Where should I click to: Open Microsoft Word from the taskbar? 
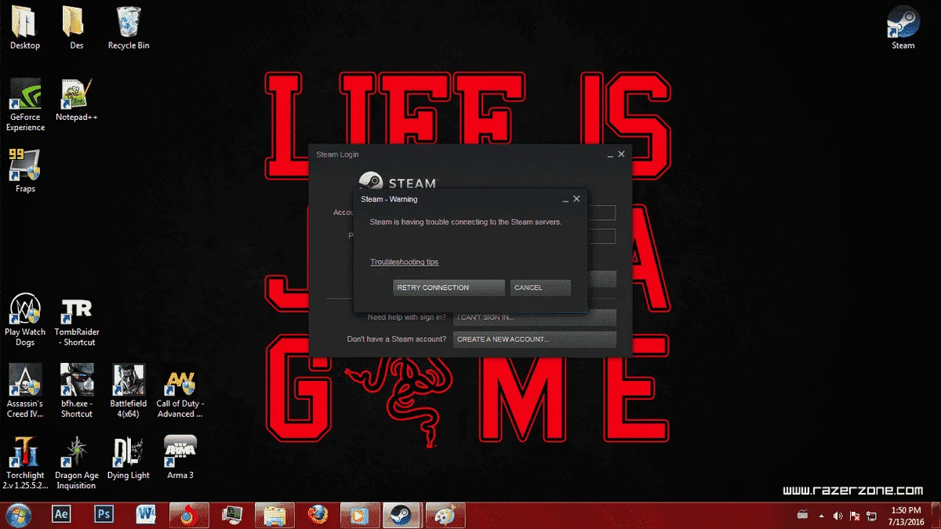147,514
